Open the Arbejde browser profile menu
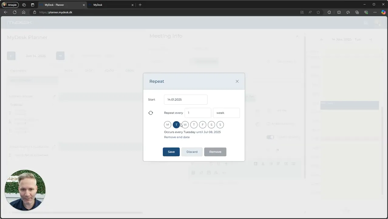 (x=10, y=5)
